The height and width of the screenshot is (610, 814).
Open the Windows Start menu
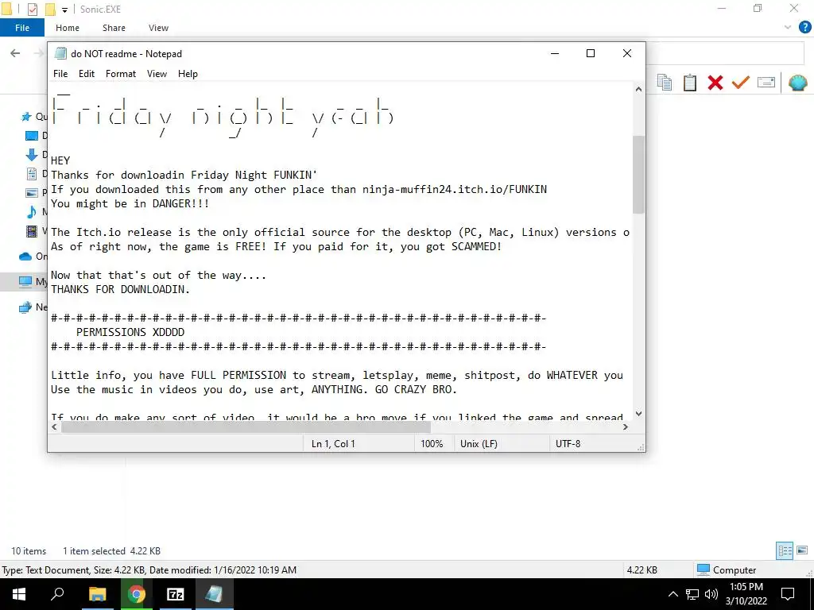tap(19, 594)
